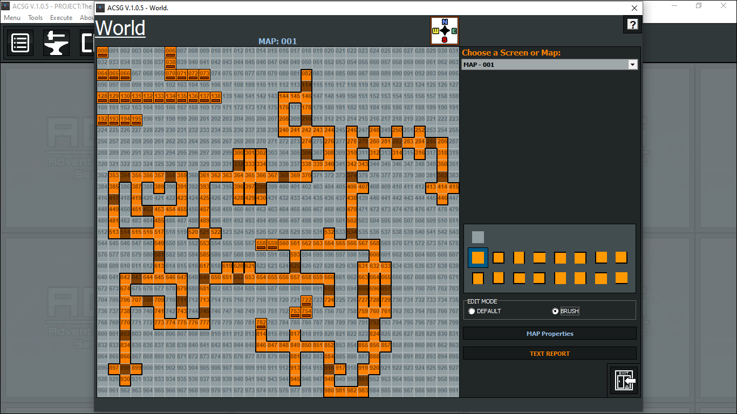This screenshot has height=414, width=737.
Task: Open the list icon in main window toolbar
Action: coord(21,43)
